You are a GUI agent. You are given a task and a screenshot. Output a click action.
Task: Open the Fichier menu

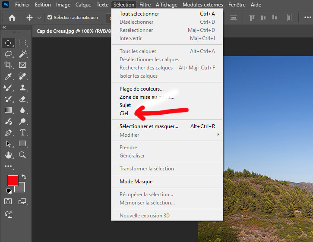[22, 5]
